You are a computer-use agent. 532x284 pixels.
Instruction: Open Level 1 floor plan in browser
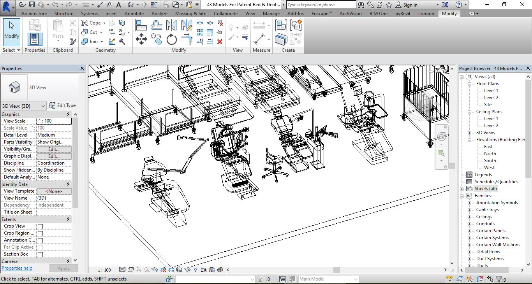coord(491,91)
